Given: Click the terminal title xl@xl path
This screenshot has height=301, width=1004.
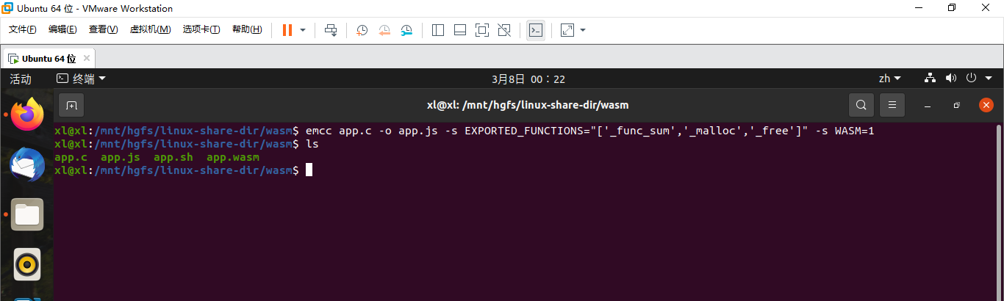Looking at the screenshot, I should coord(528,105).
